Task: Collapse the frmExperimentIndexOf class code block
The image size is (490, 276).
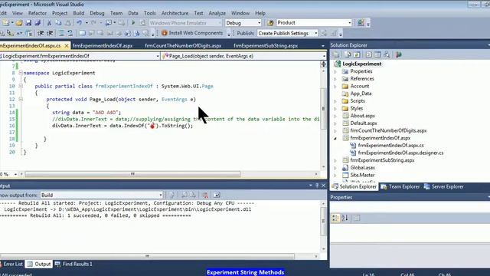Action: coord(21,86)
